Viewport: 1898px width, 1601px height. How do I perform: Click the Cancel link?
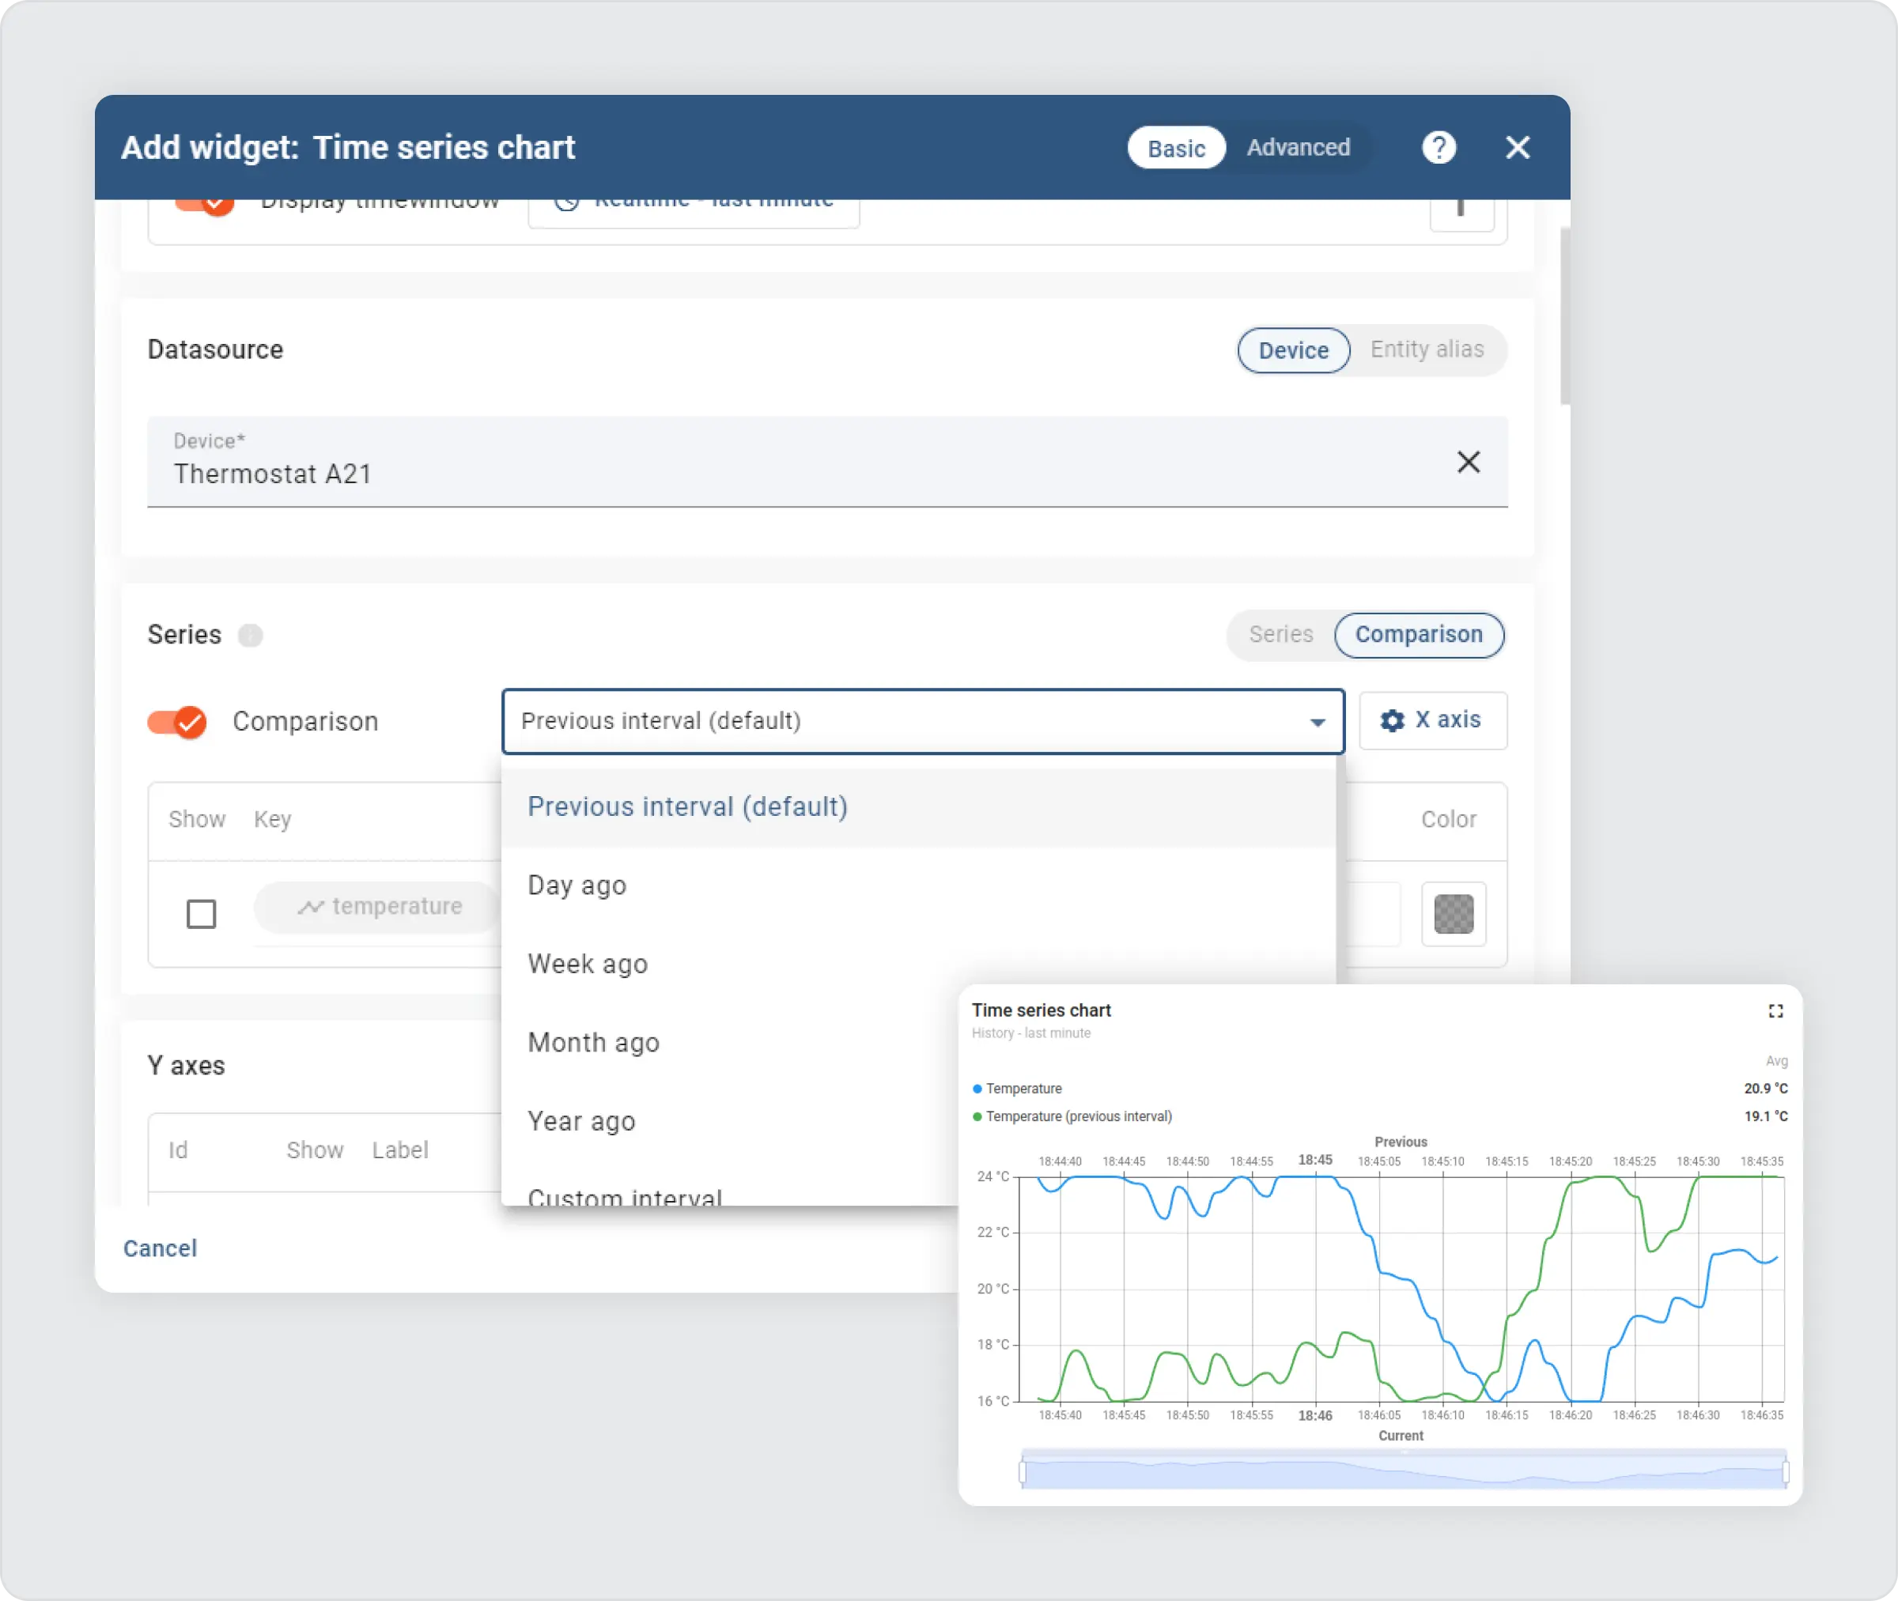[160, 1248]
